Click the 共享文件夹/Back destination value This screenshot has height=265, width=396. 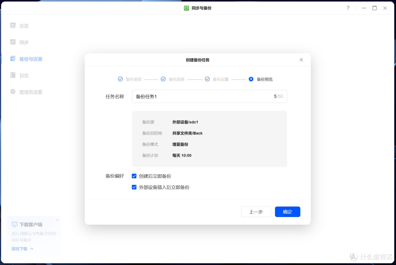click(x=187, y=133)
